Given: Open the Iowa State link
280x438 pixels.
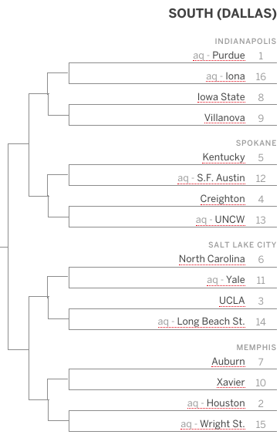Looking at the screenshot, I should pos(221,97).
